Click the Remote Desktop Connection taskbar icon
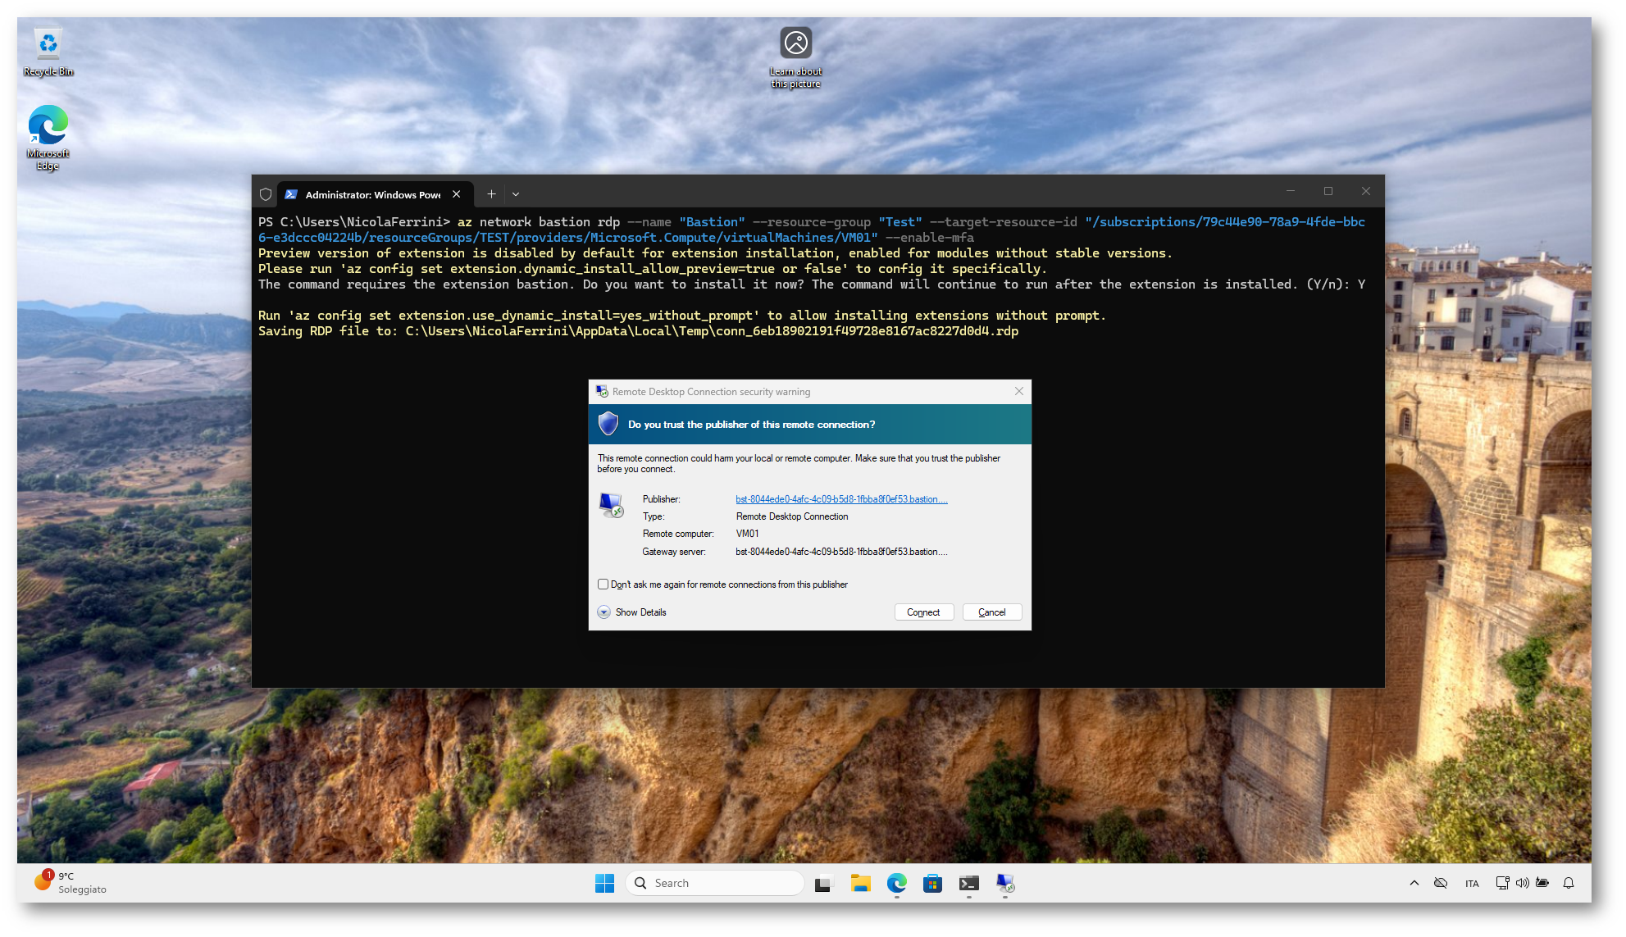Image resolution: width=1626 pixels, height=937 pixels. coord(1005,883)
